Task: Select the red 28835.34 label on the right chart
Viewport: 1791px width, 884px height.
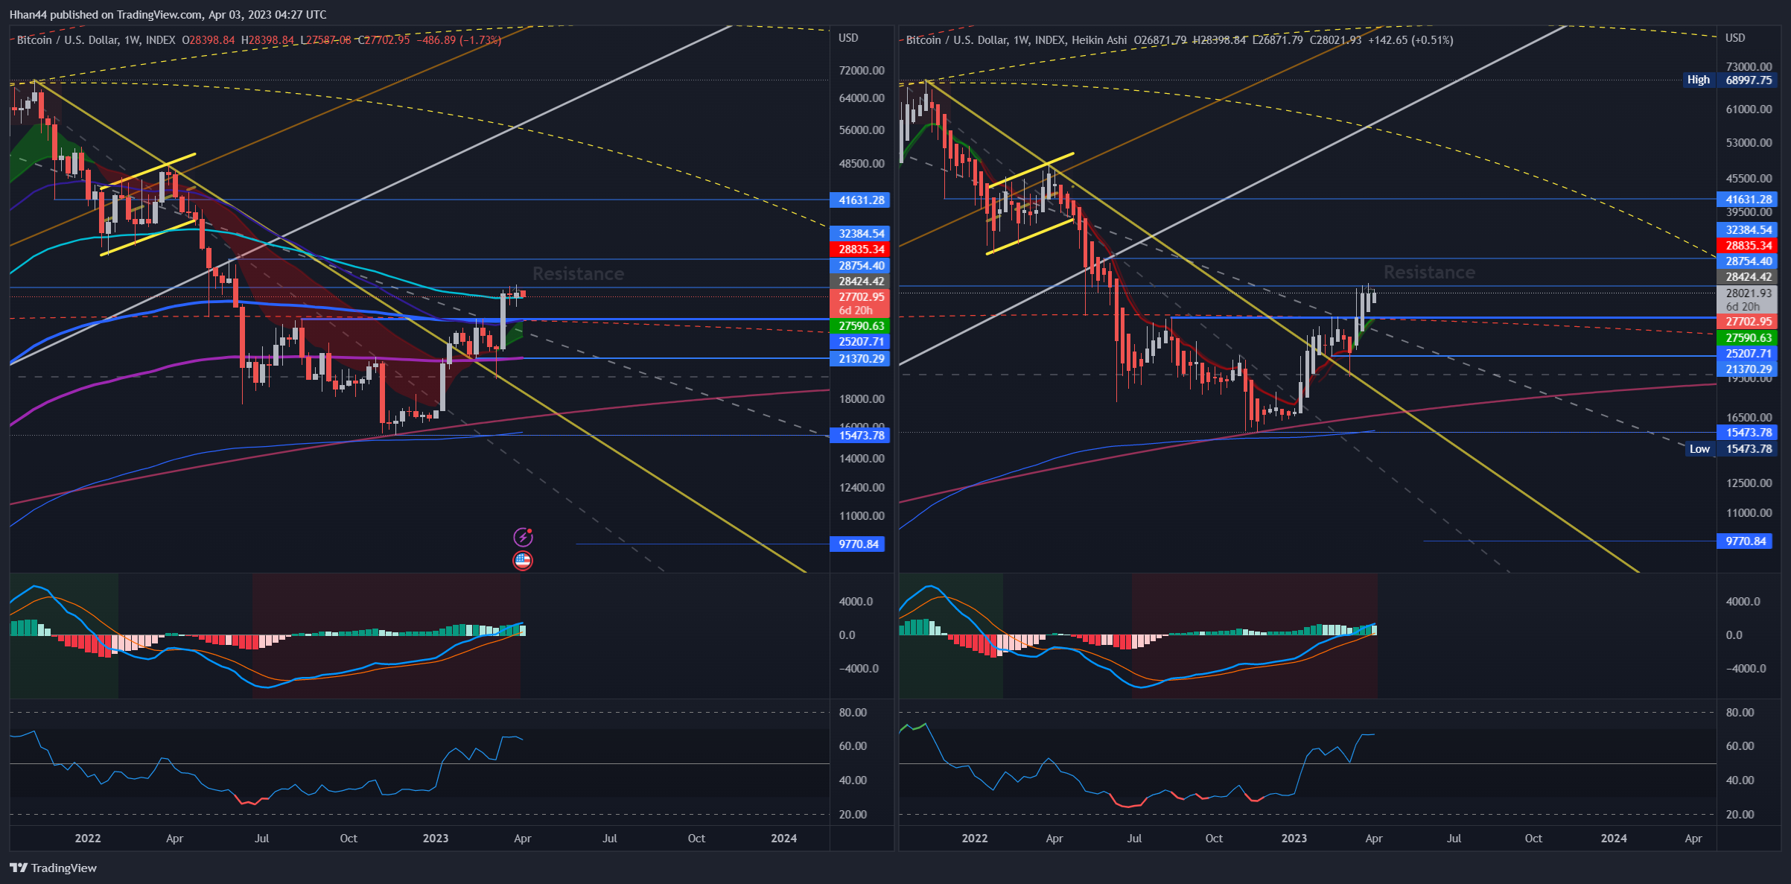Action: [1748, 245]
